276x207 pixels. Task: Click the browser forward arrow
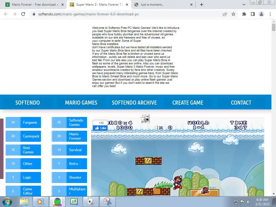[x=15, y=14]
